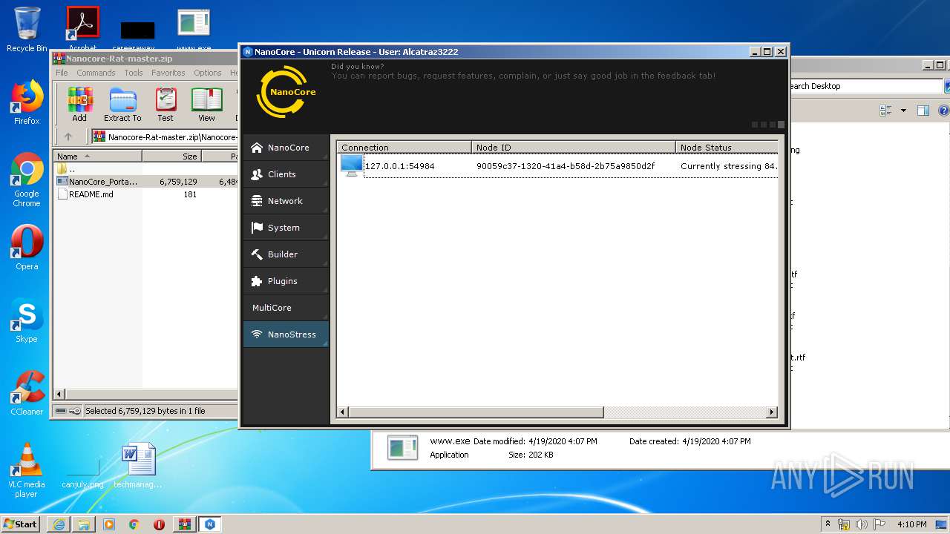
Task: Click the Internet Explorer taskbar icon
Action: coord(59,524)
